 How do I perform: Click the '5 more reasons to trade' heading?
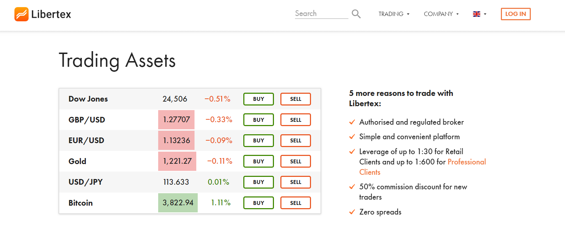click(401, 98)
